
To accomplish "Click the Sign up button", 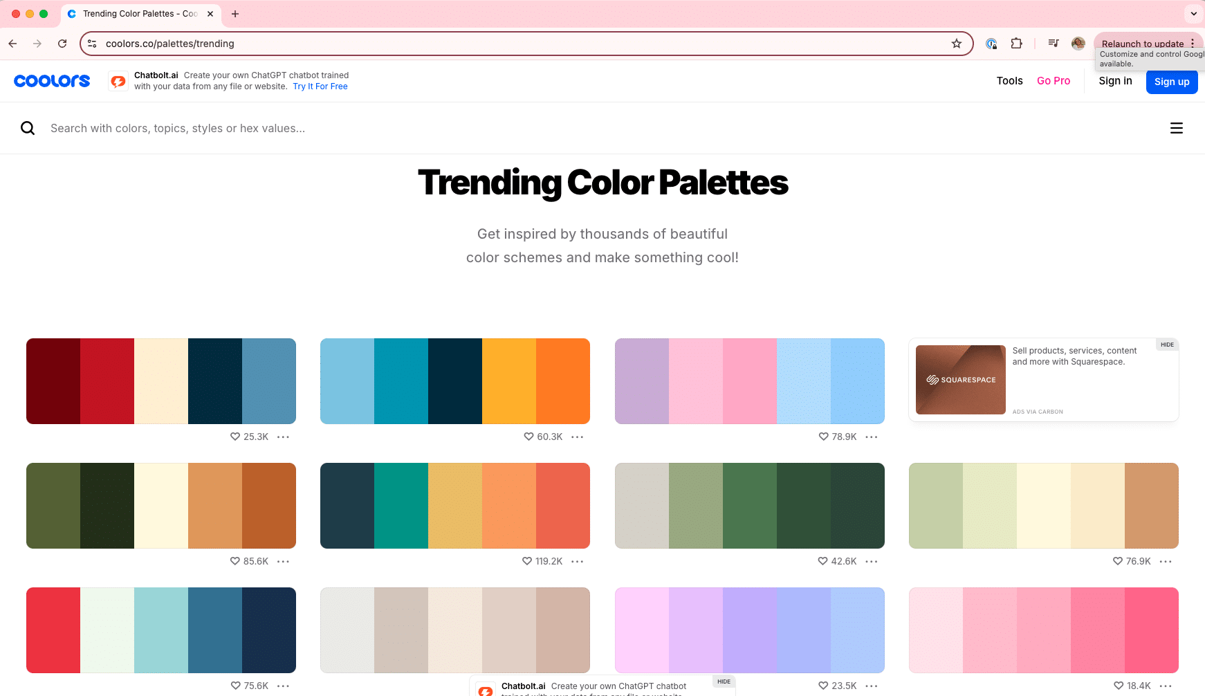I will tap(1172, 82).
